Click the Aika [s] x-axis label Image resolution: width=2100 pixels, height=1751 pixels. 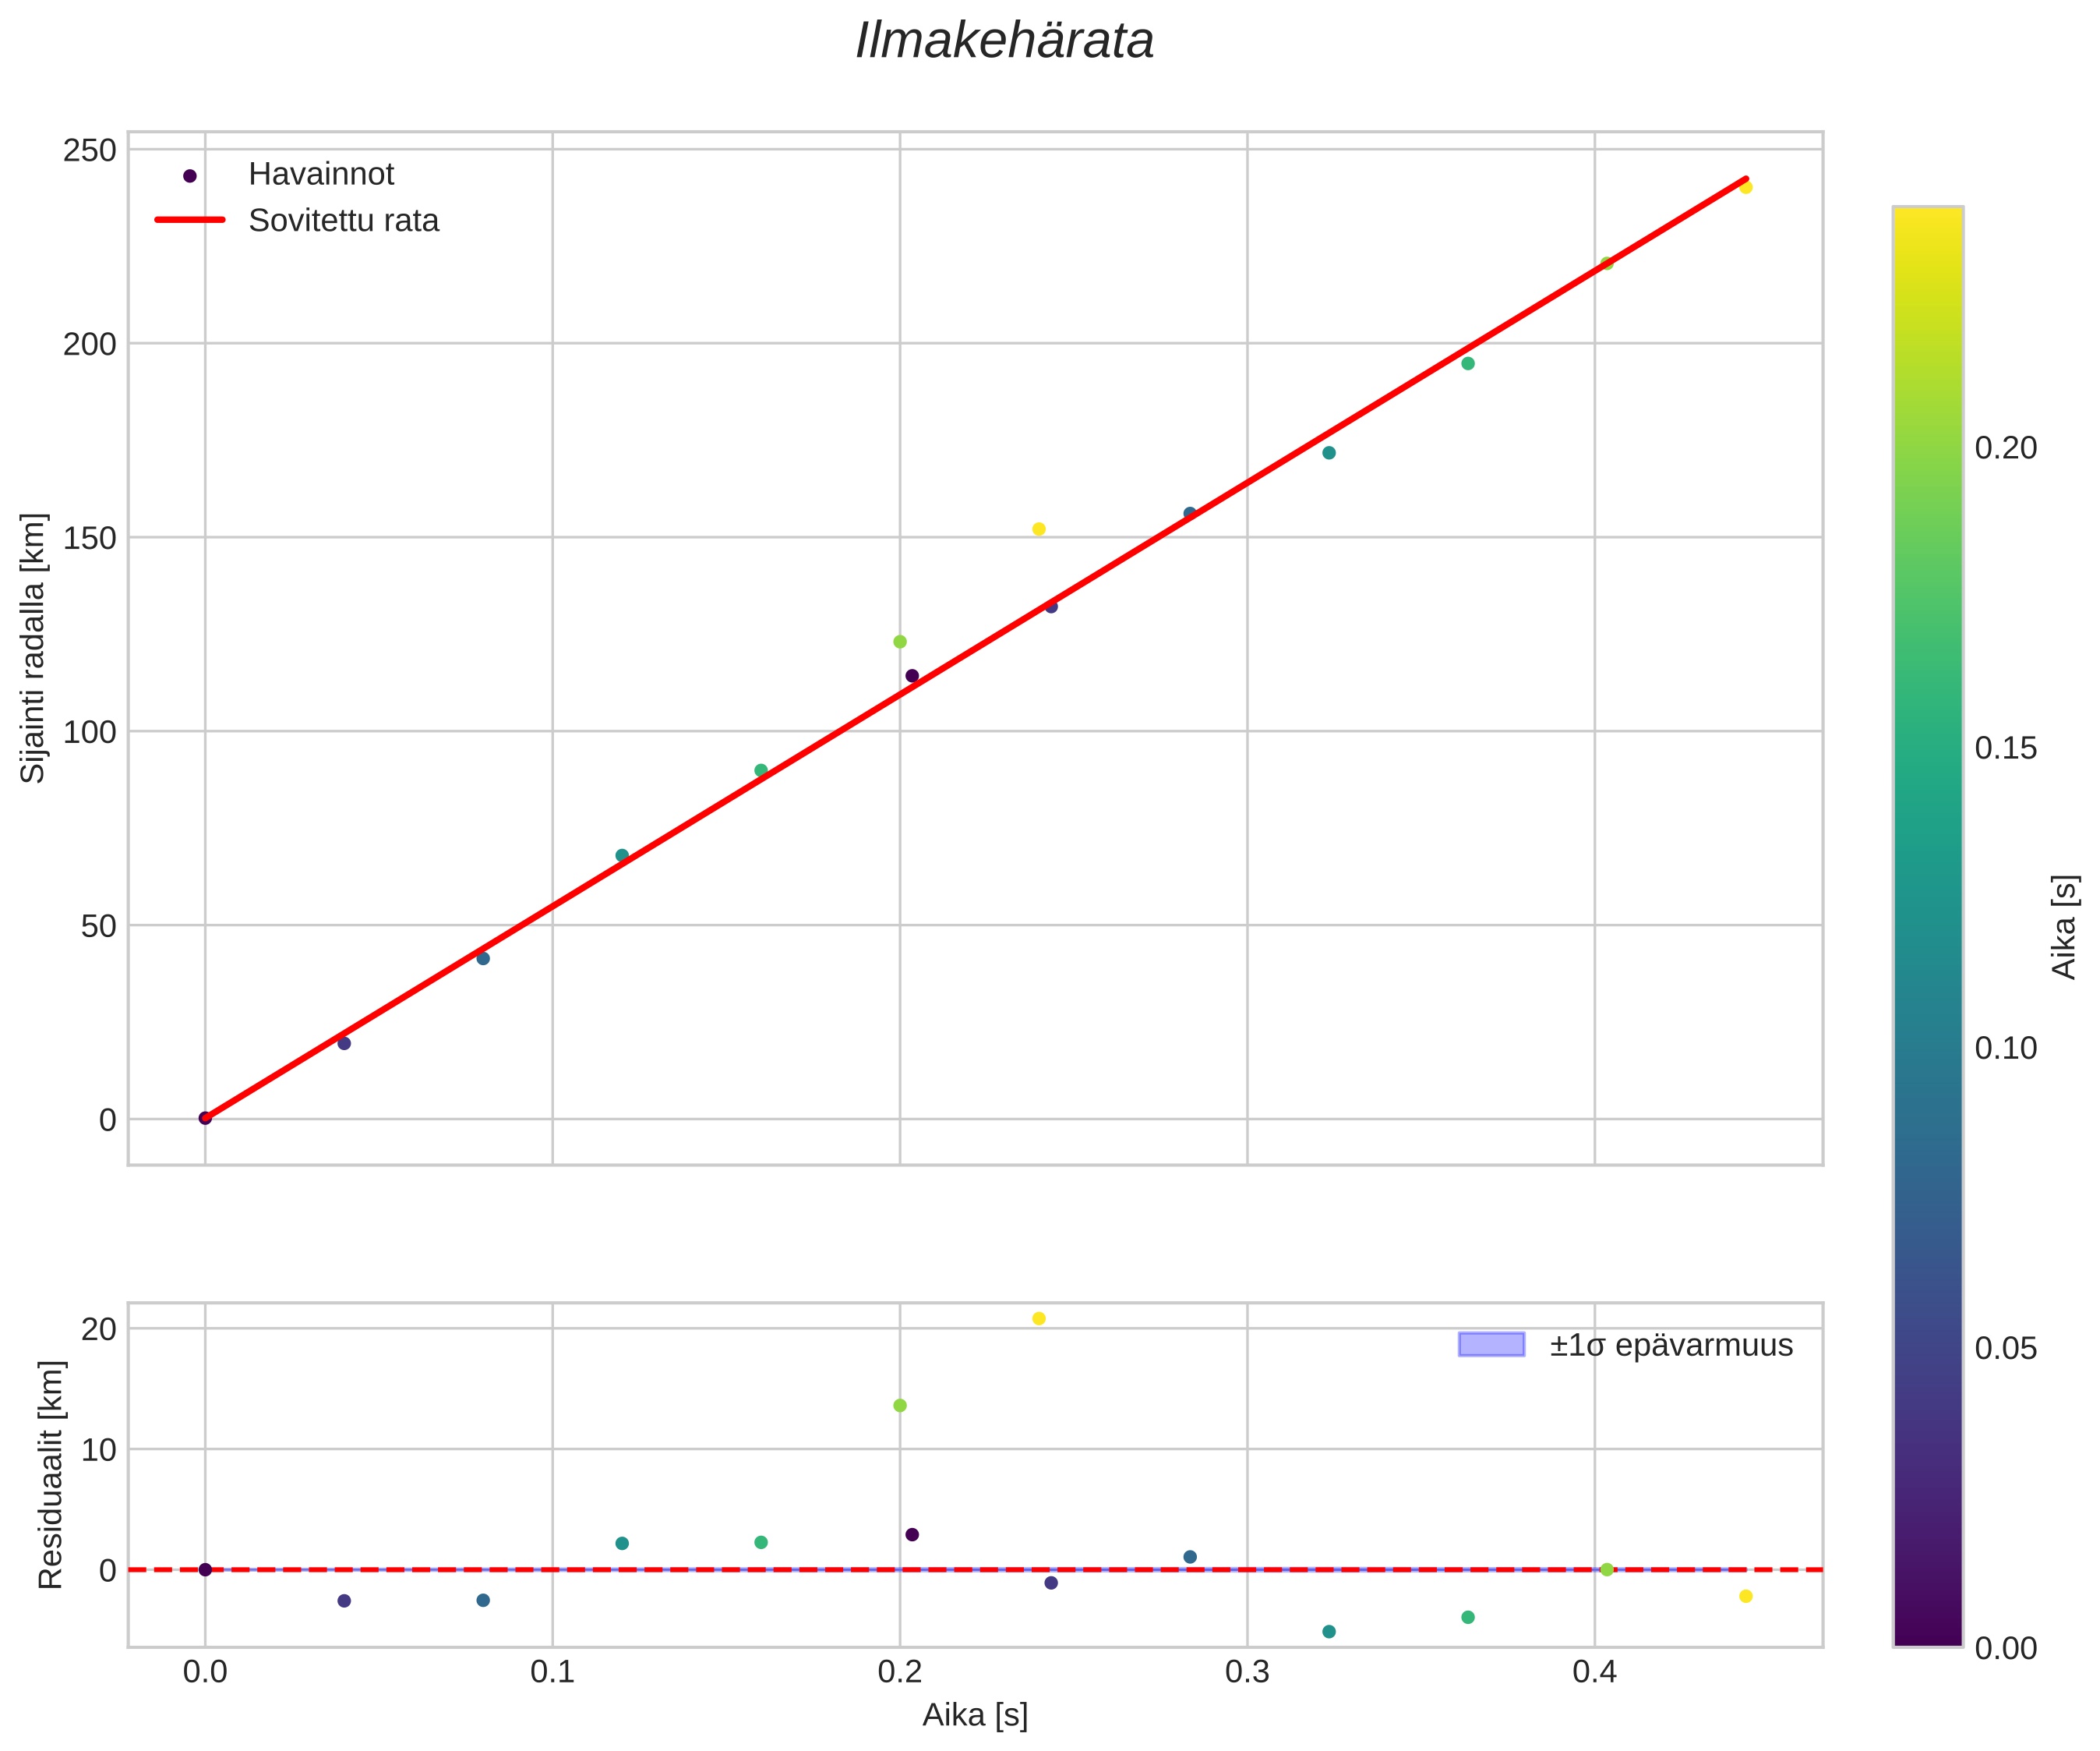974,1715
